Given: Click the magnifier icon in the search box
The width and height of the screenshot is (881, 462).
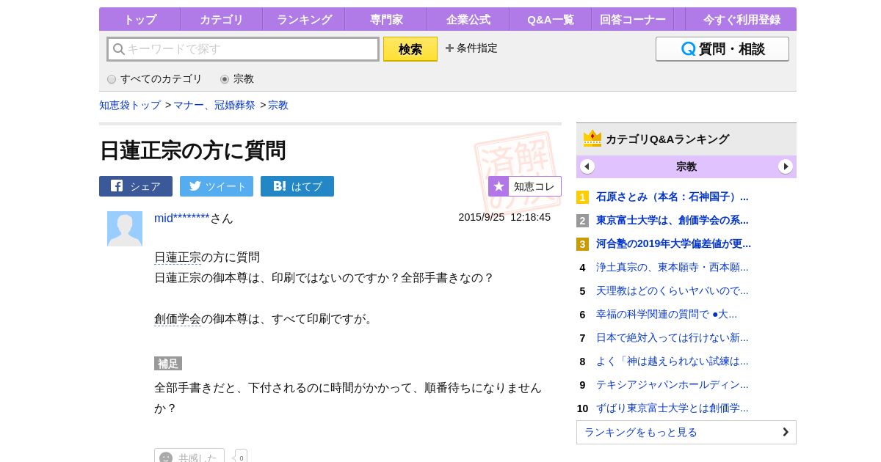Looking at the screenshot, I should 118,49.
